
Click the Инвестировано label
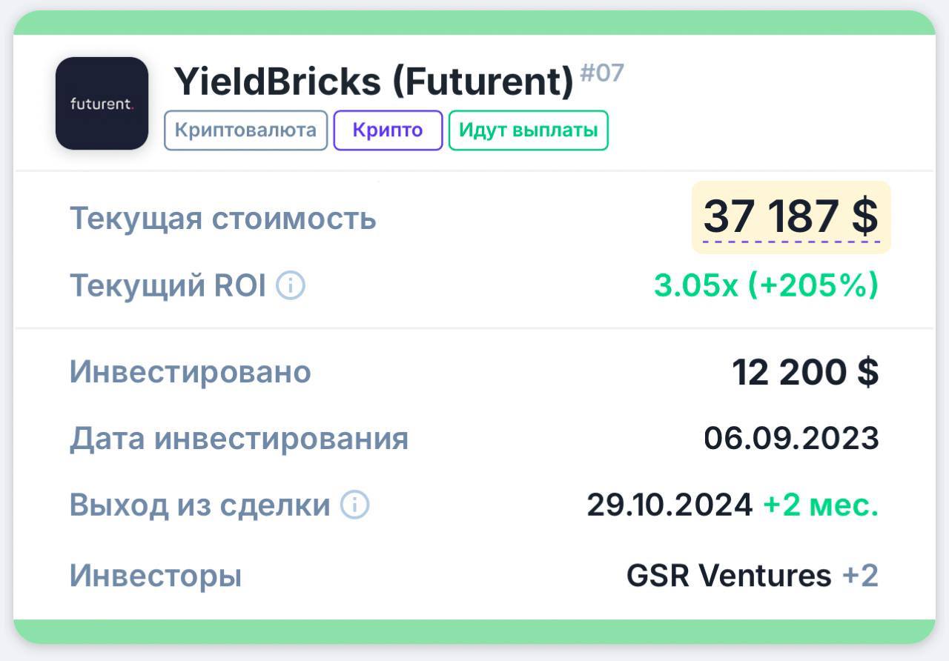coord(190,372)
